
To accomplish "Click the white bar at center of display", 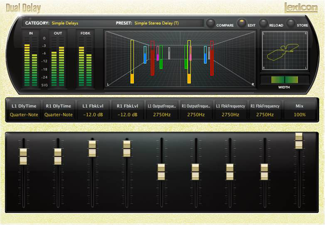I will coord(169,53).
